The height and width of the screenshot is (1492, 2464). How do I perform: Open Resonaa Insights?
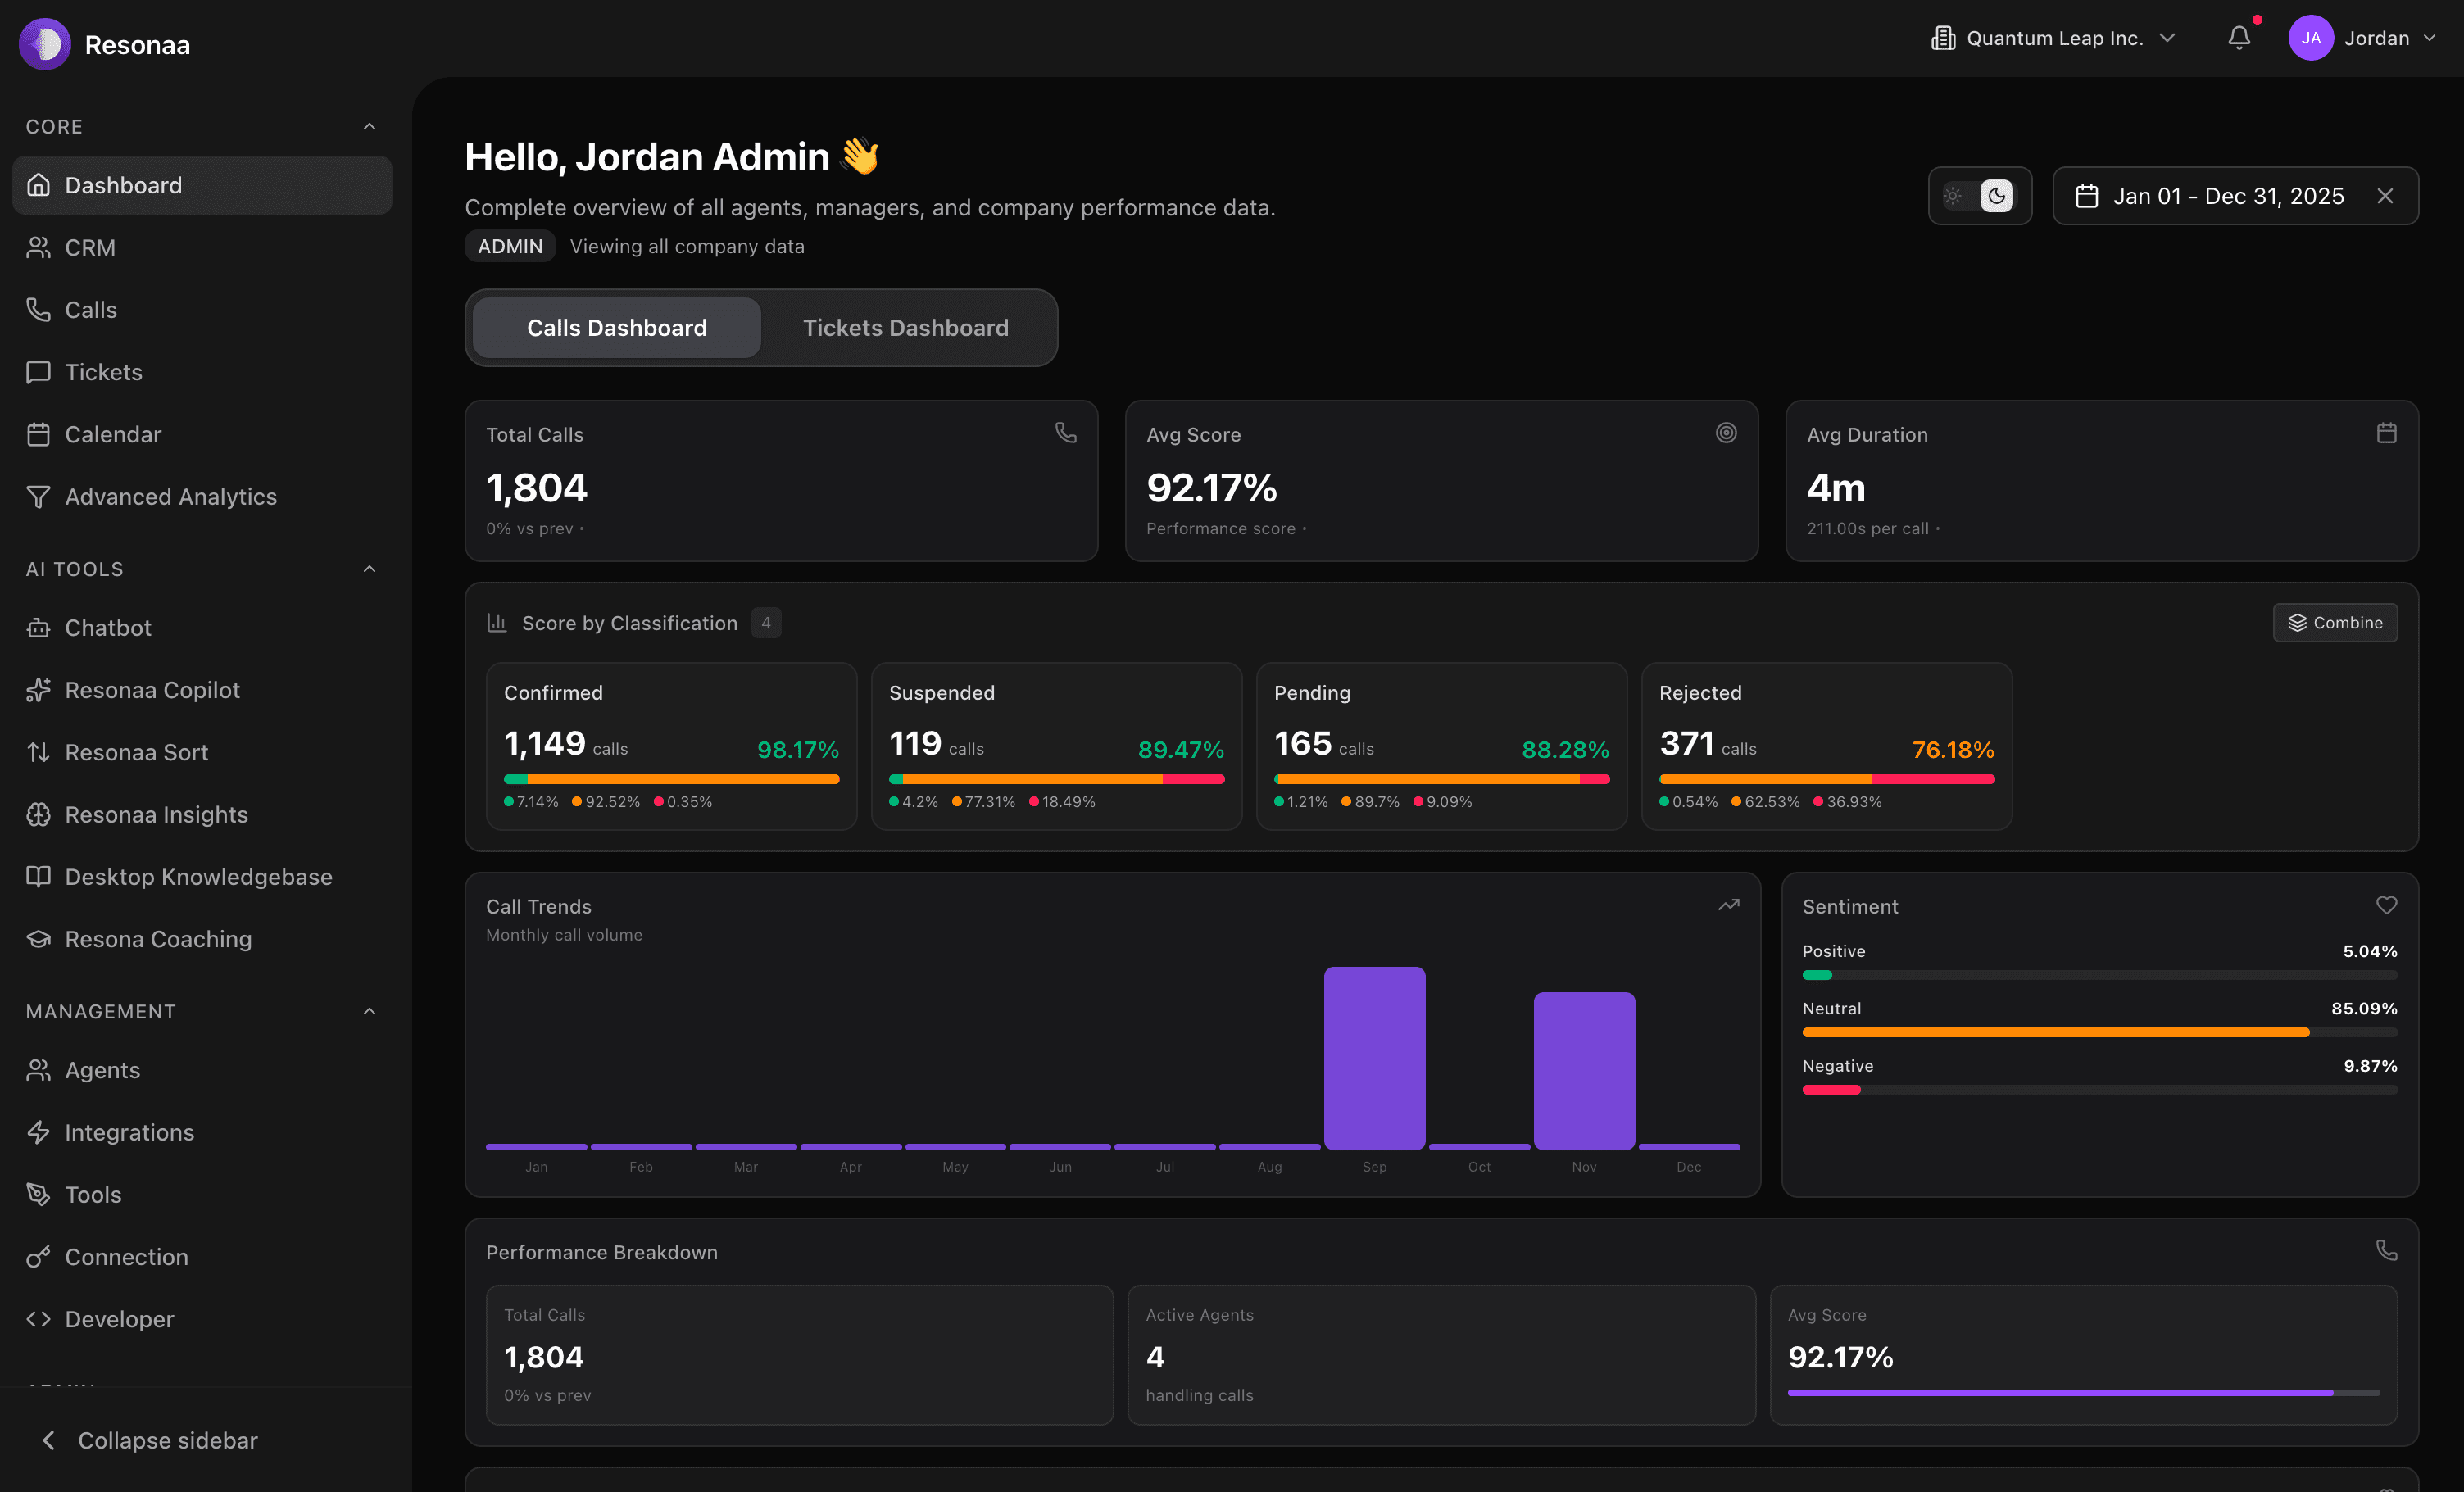[156, 814]
